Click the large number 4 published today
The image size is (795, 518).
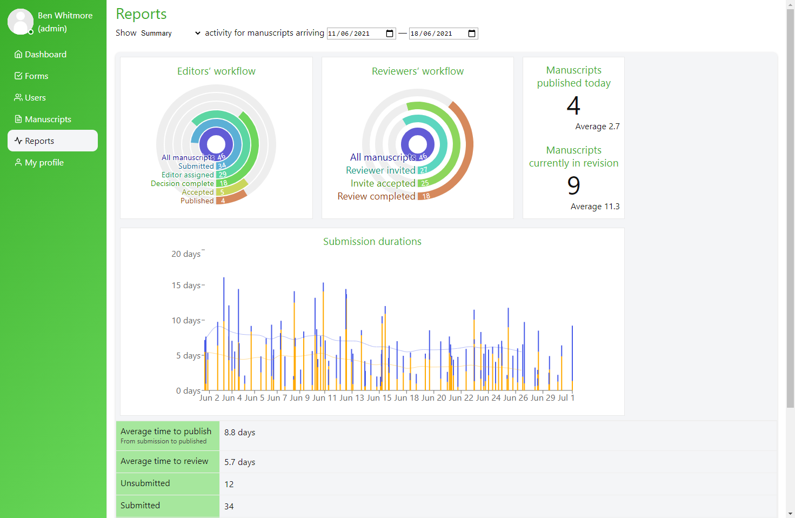click(573, 105)
